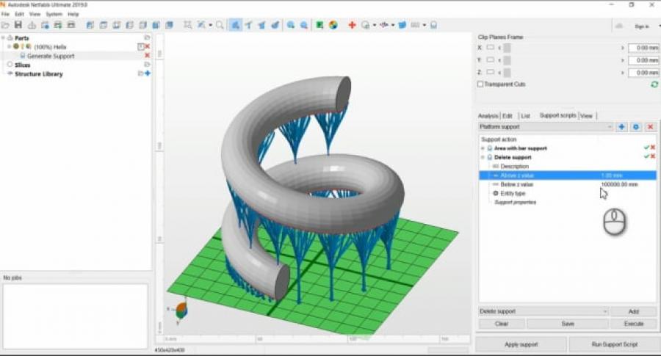Image resolution: width=661 pixels, height=356 pixels.
Task: Open the System menu
Action: coord(54,14)
